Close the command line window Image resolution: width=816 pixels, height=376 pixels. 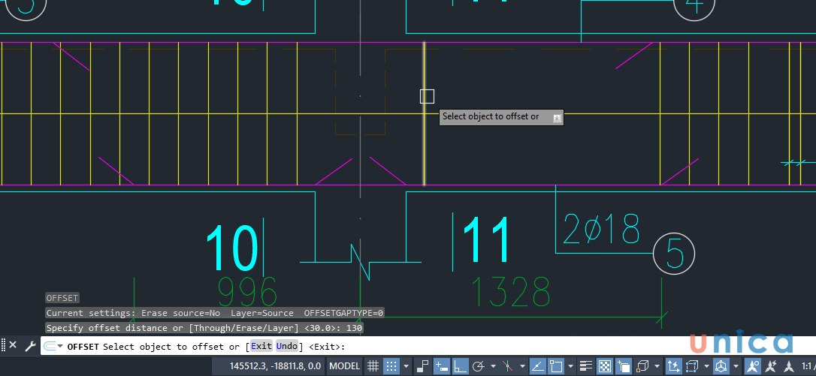pos(13,346)
